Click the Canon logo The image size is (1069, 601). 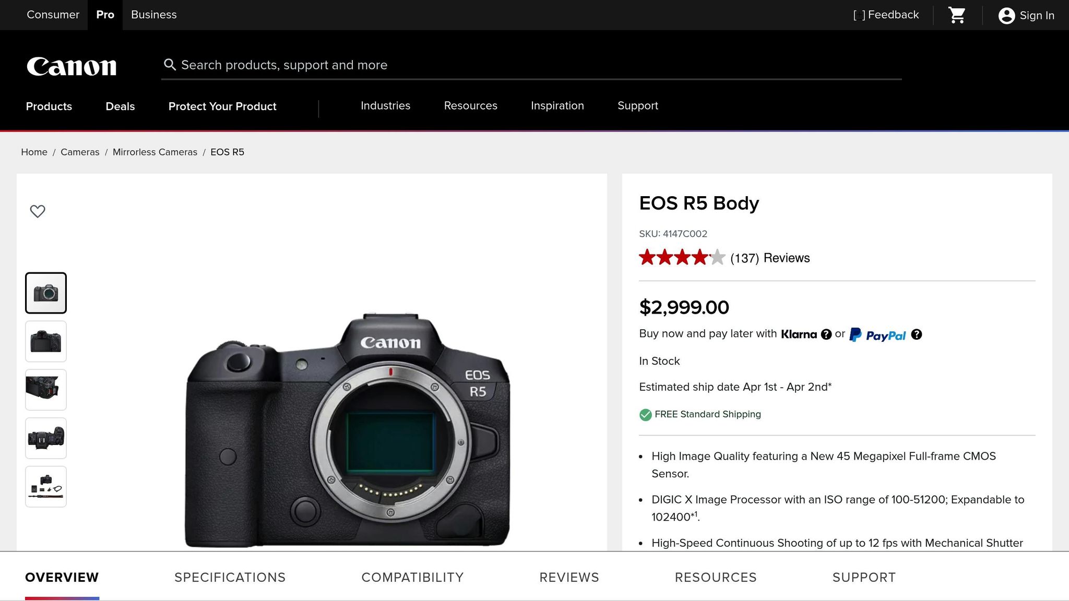(72, 66)
